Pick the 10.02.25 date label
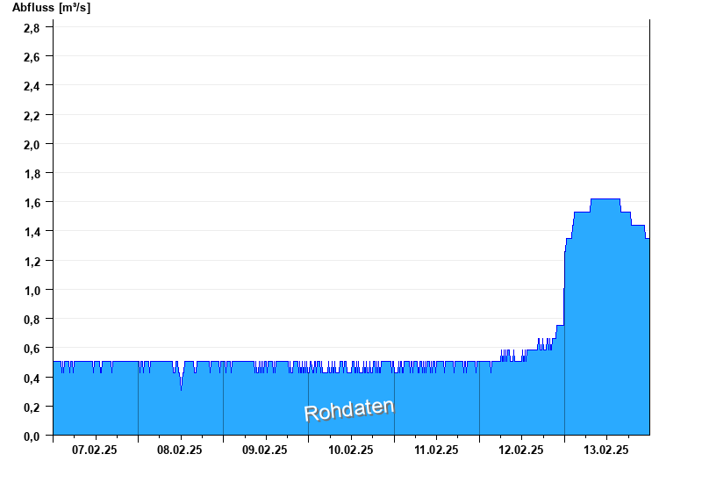Screen dimensions: 702x483 (x=350, y=450)
